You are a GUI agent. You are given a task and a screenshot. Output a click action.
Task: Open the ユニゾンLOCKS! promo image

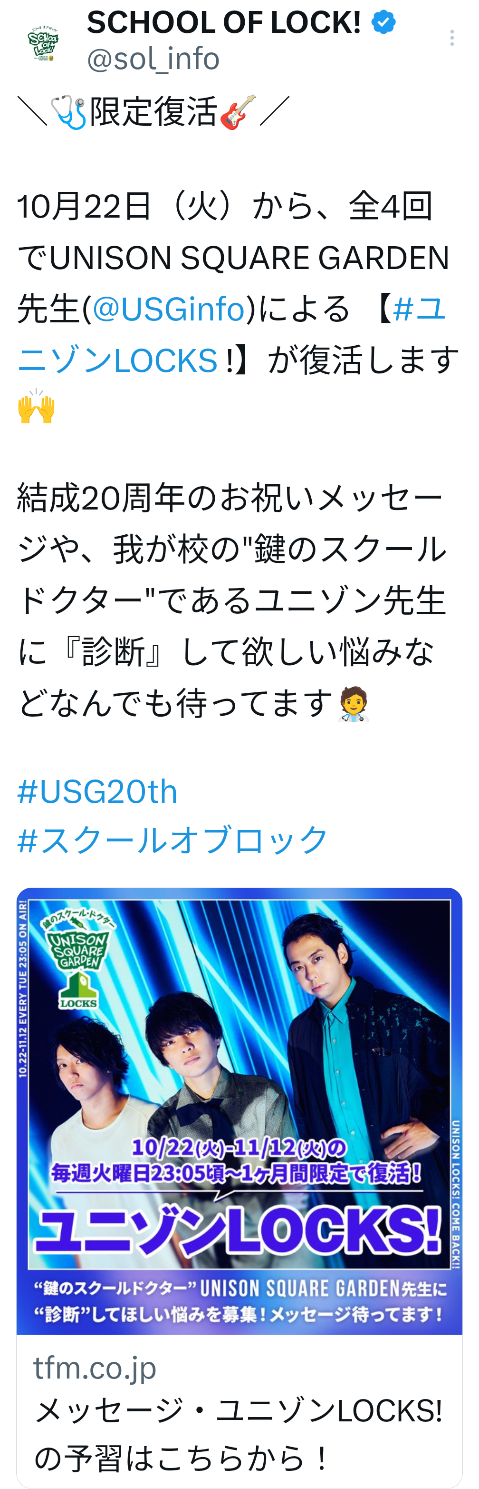pyautogui.click(x=239, y=1111)
